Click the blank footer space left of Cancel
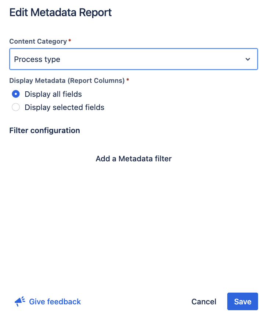 pos(136,301)
